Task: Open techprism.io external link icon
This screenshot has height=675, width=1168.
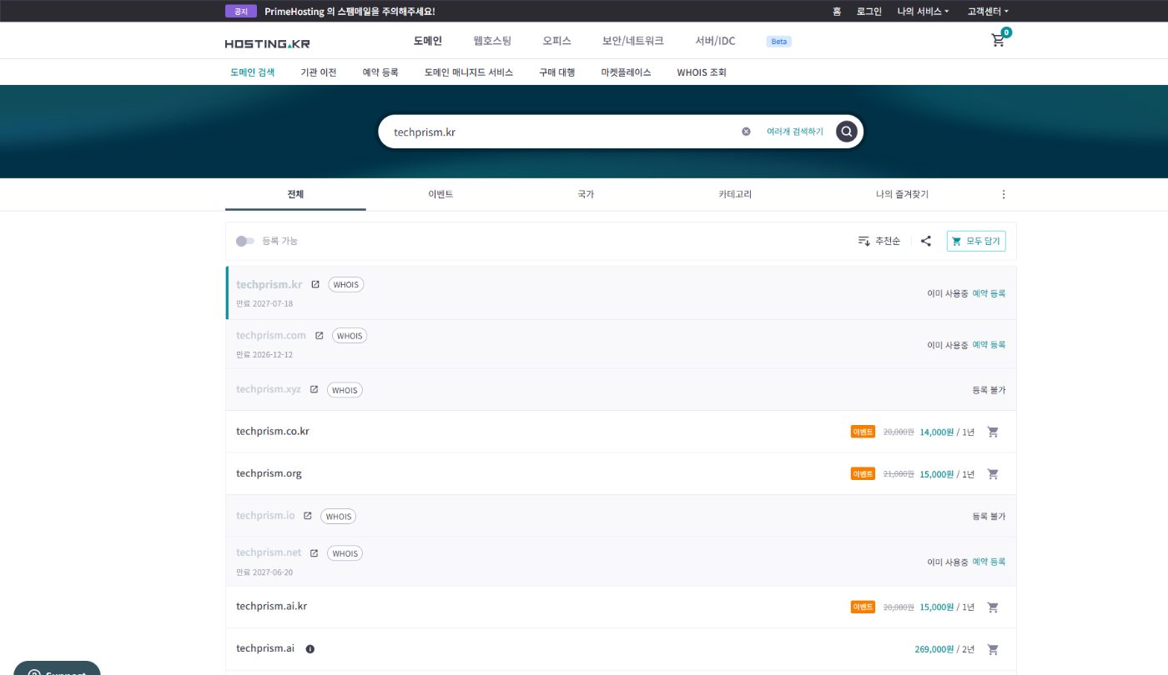Action: [307, 516]
